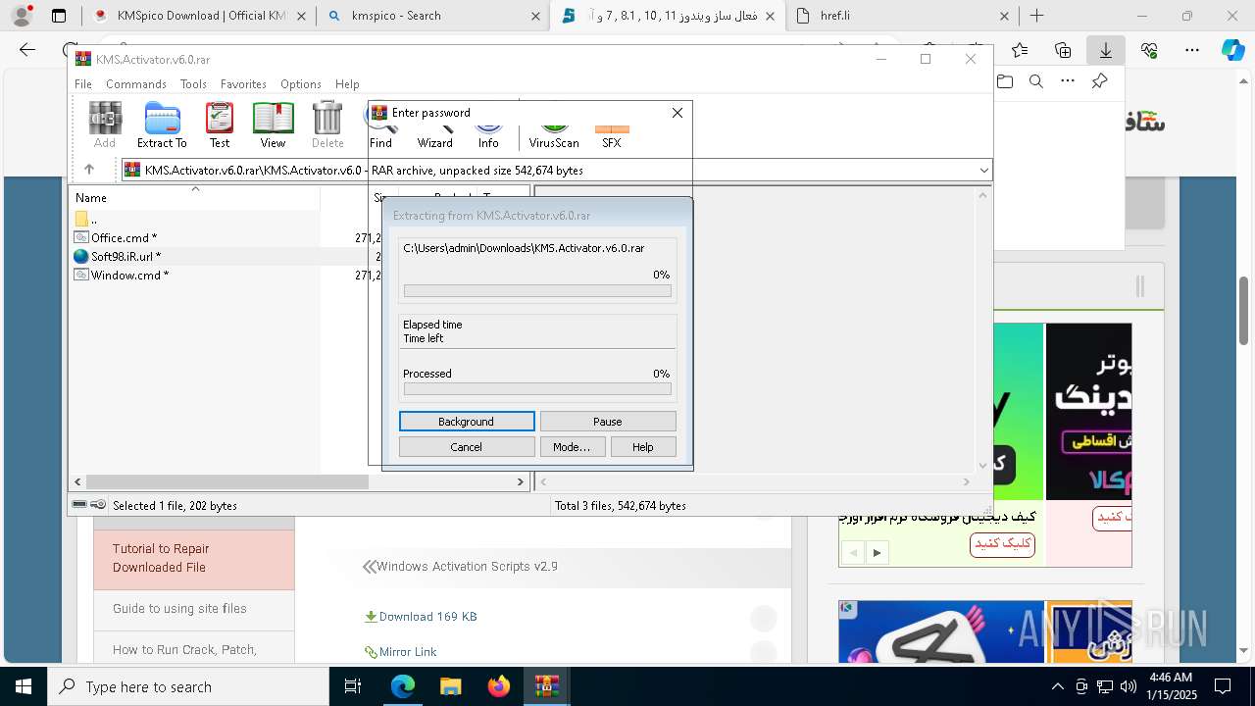Click the search icon in downloads panel
The width and height of the screenshot is (1255, 706).
1036,81
